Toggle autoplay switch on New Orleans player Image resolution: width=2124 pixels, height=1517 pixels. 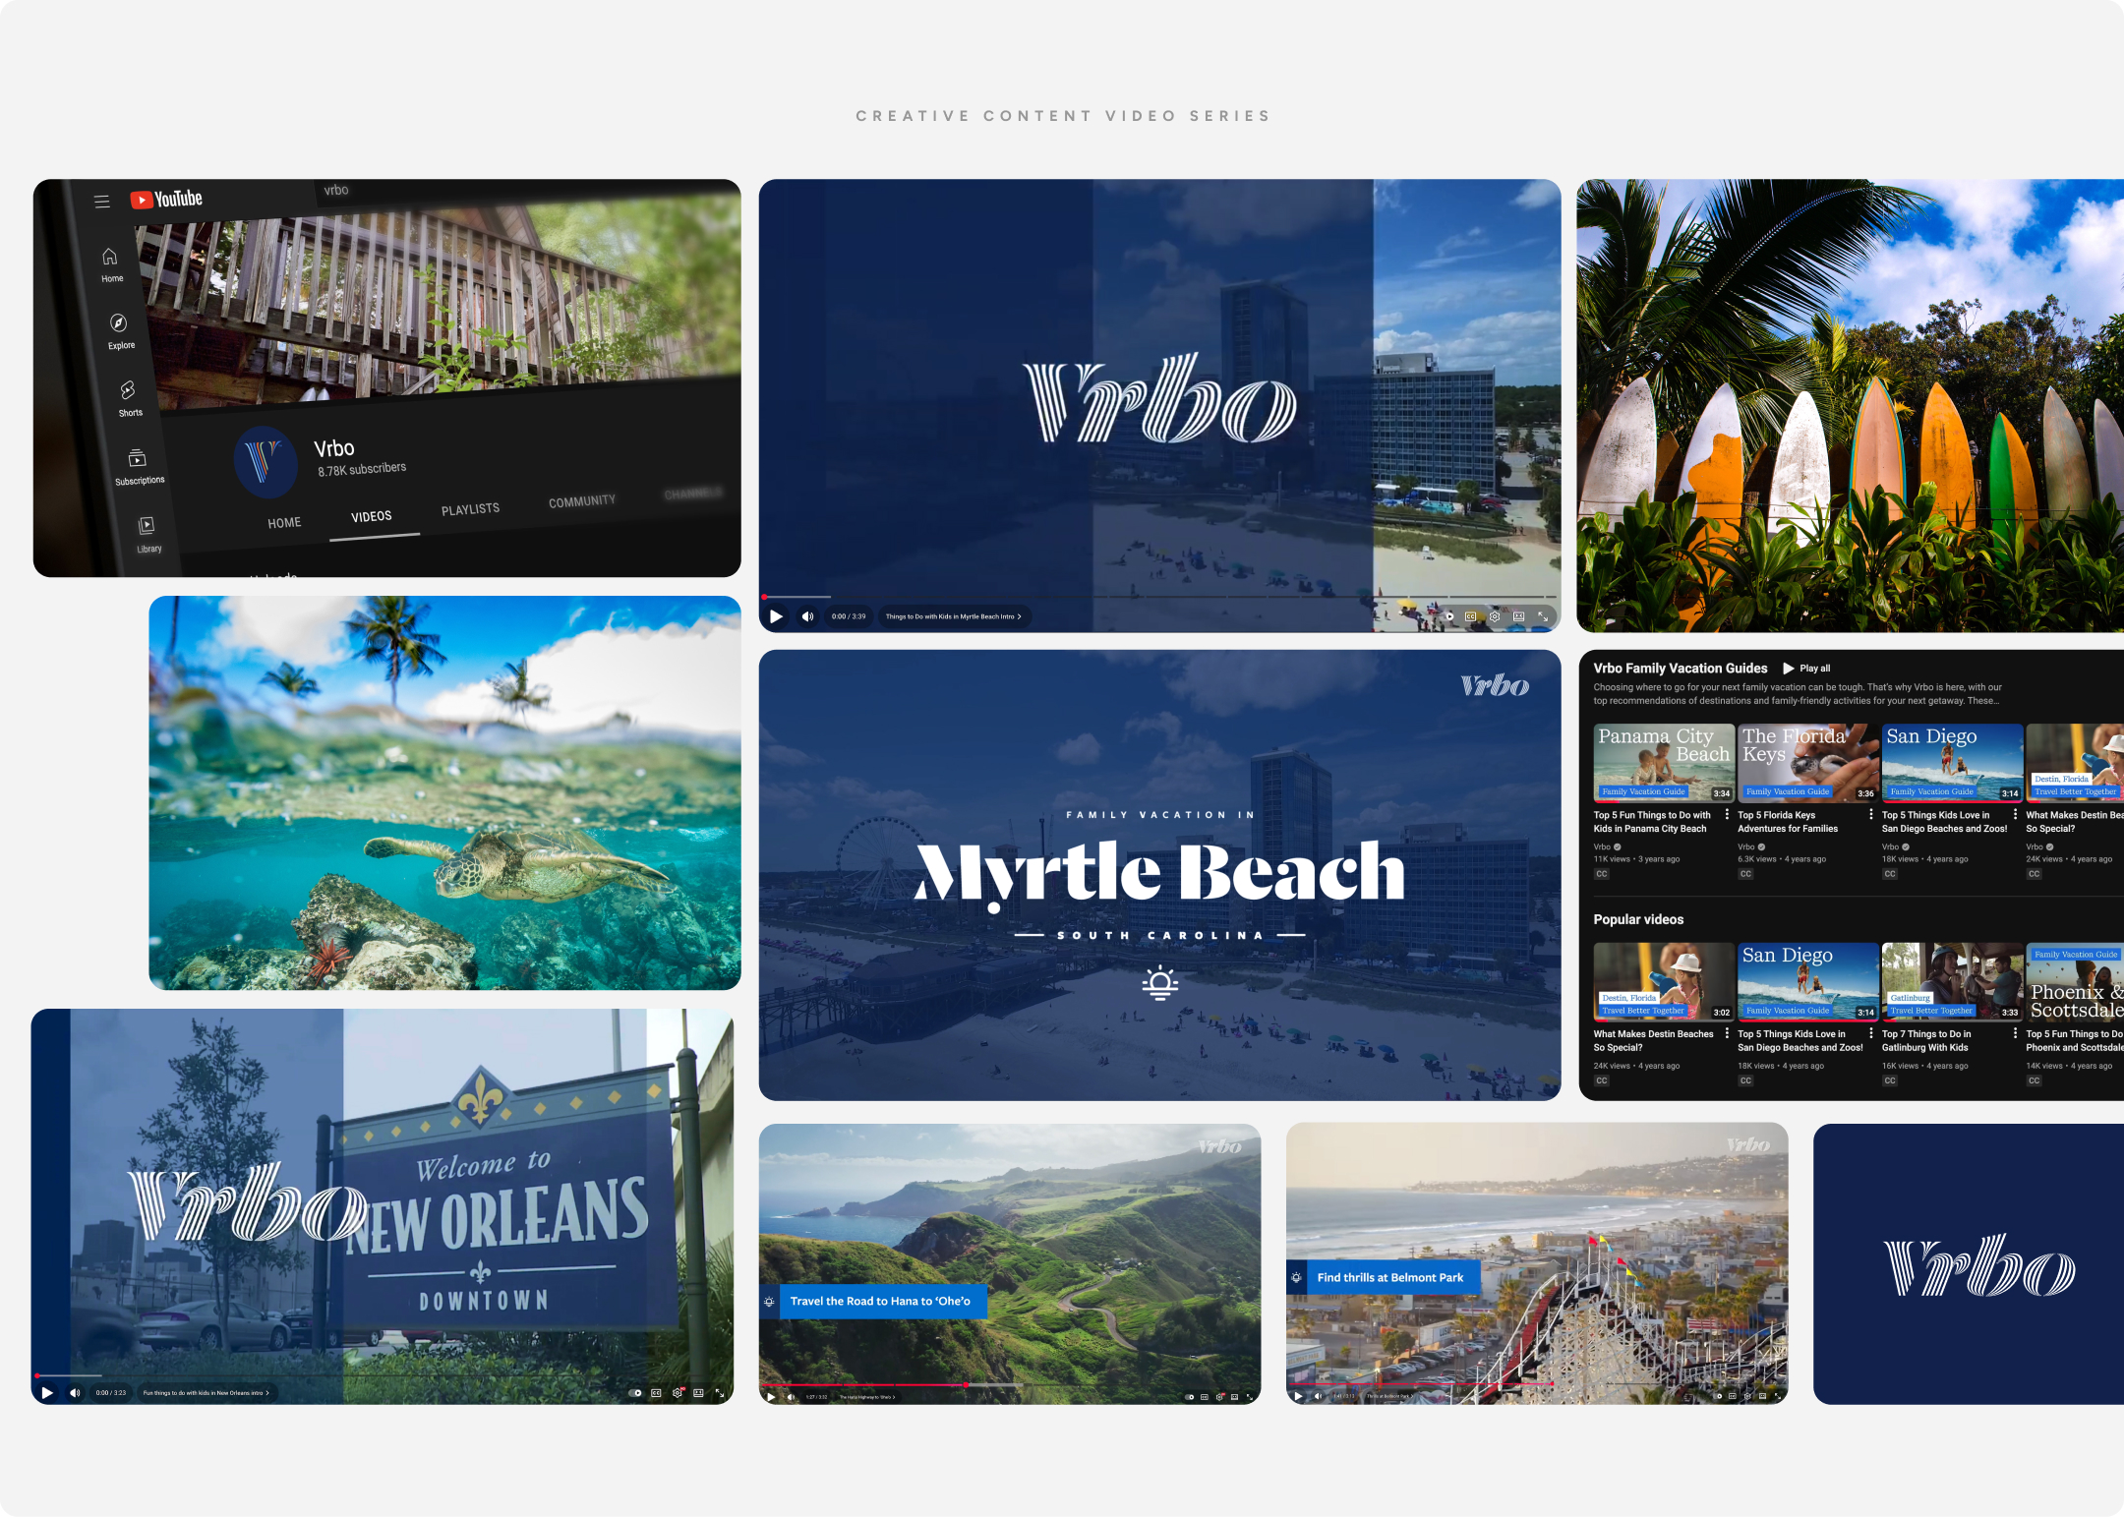[635, 1392]
